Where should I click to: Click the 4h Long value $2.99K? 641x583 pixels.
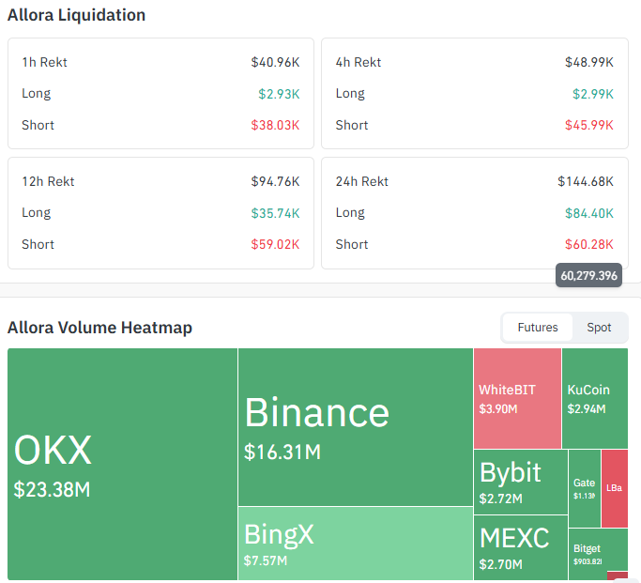click(x=593, y=94)
